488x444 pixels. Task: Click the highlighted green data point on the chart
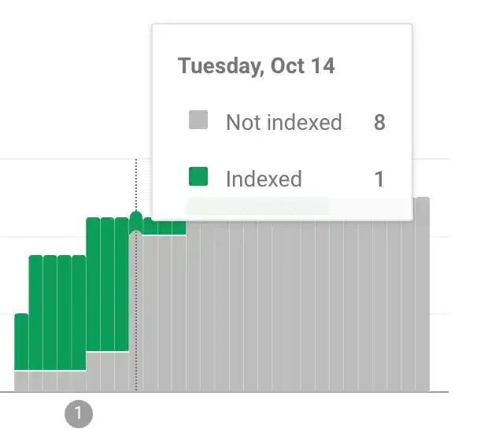pos(135,217)
